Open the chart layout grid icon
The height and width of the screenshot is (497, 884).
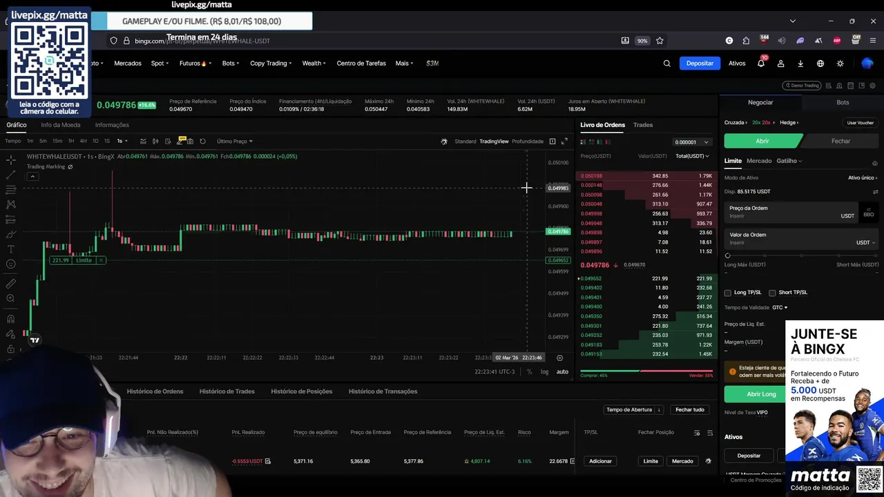(x=552, y=142)
